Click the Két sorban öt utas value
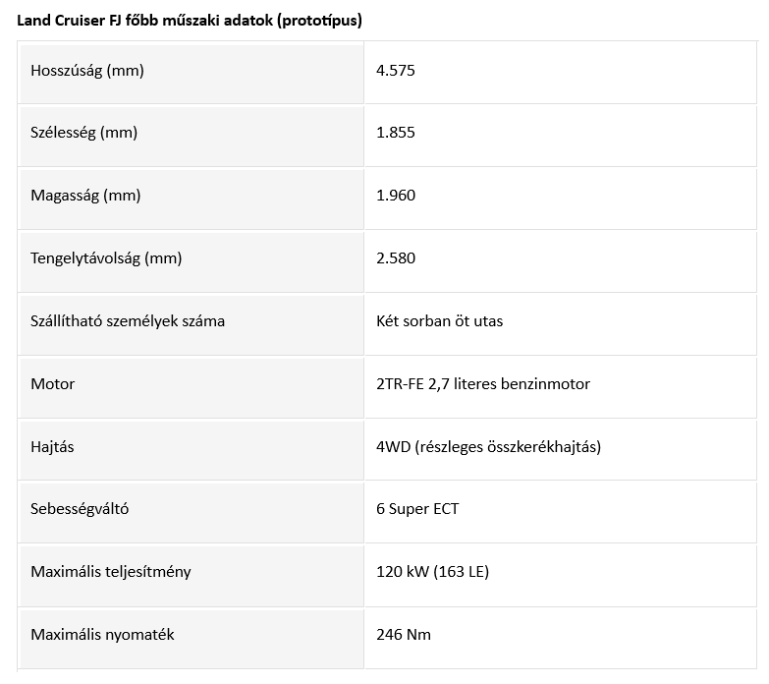The image size is (769, 684). coord(439,321)
